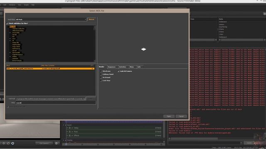Click the console Submit button
This screenshot has height=149, width=266.
[x=249, y=143]
